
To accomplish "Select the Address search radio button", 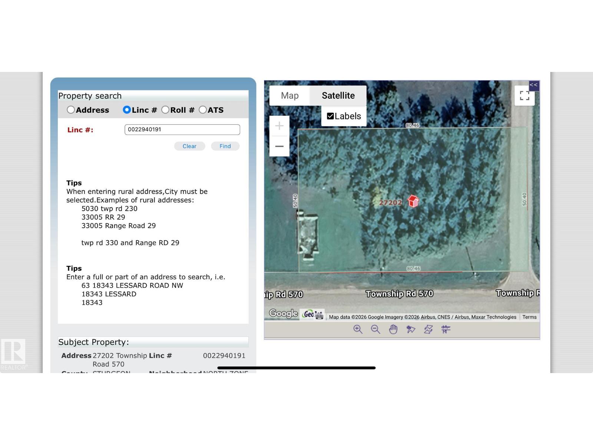I will point(71,110).
